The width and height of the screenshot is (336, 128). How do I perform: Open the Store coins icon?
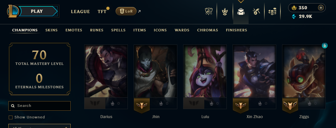(272, 12)
